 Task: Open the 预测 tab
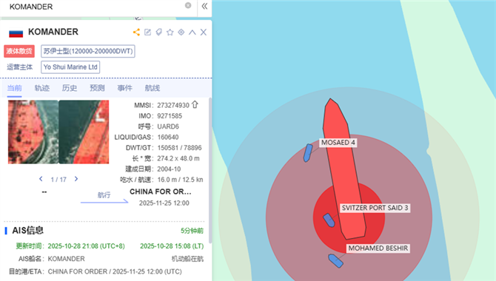tap(97, 88)
